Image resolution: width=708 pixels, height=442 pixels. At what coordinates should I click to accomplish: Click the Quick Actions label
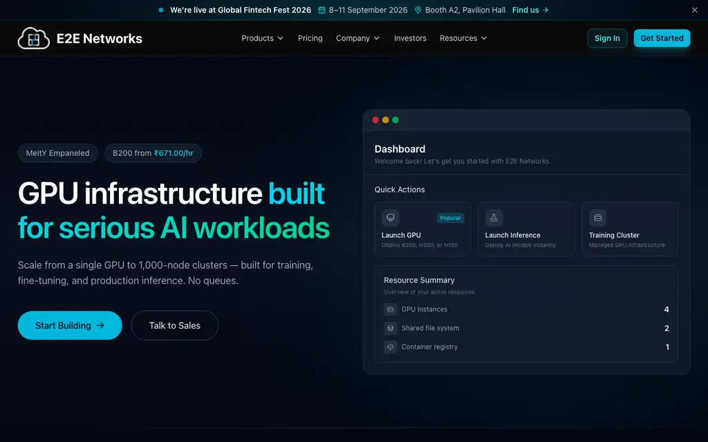tap(400, 189)
